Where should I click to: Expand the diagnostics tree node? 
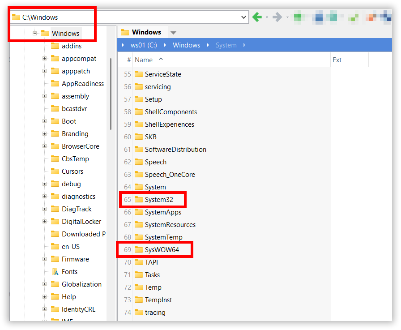click(44, 197)
